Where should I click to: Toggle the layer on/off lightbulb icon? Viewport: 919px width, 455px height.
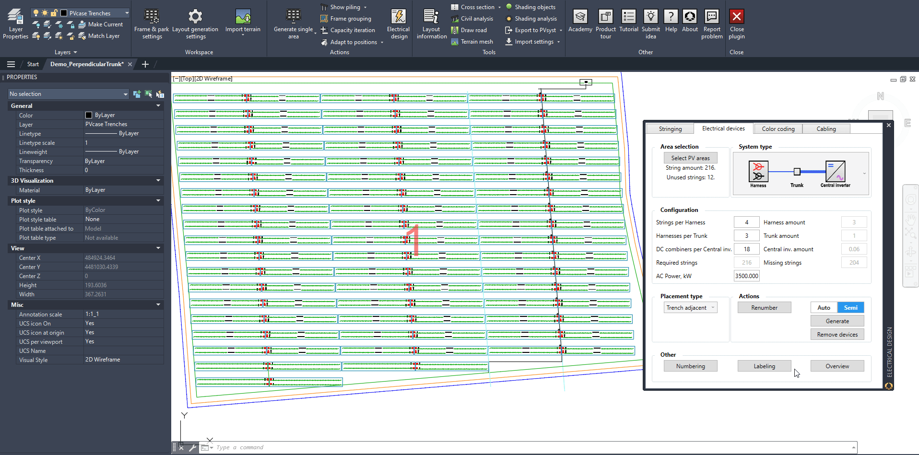pos(35,13)
